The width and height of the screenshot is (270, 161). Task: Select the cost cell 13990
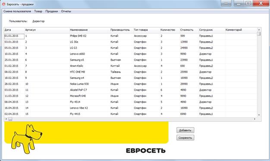[x=189, y=42]
